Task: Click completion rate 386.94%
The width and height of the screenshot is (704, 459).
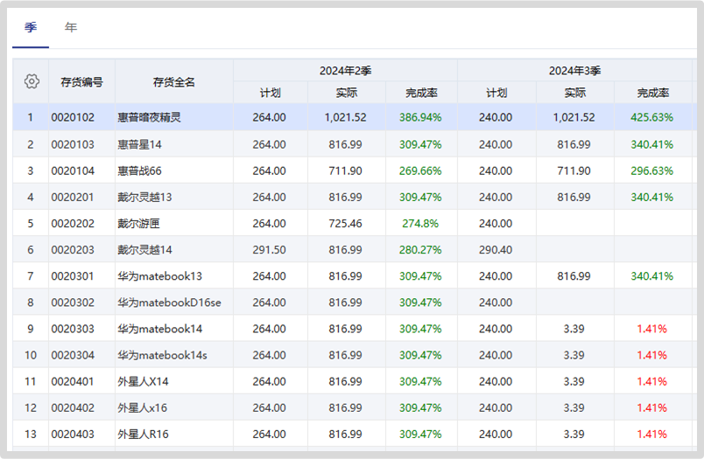Action: [420, 117]
